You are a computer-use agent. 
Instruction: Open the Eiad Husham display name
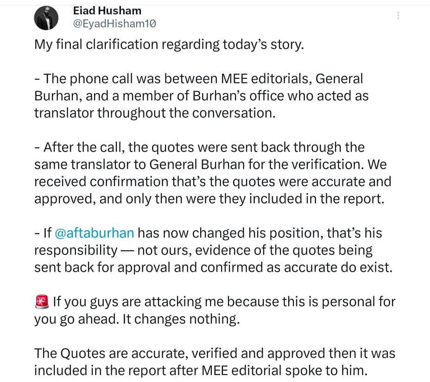tap(107, 11)
